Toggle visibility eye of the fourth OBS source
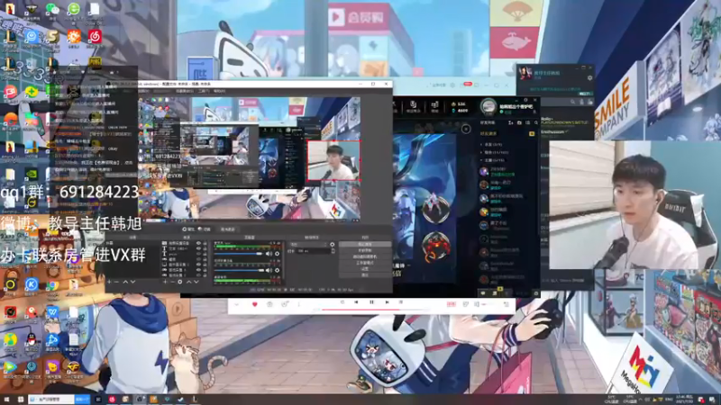 tap(199, 259)
